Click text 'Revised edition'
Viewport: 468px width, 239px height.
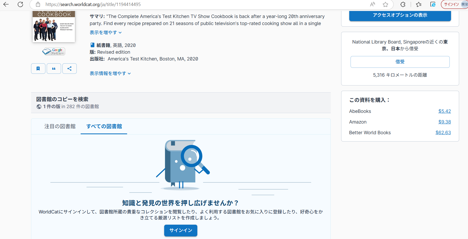click(x=114, y=52)
